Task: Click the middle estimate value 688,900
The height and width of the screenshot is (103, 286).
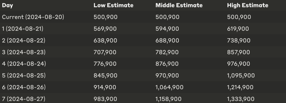Action: tap(167, 41)
